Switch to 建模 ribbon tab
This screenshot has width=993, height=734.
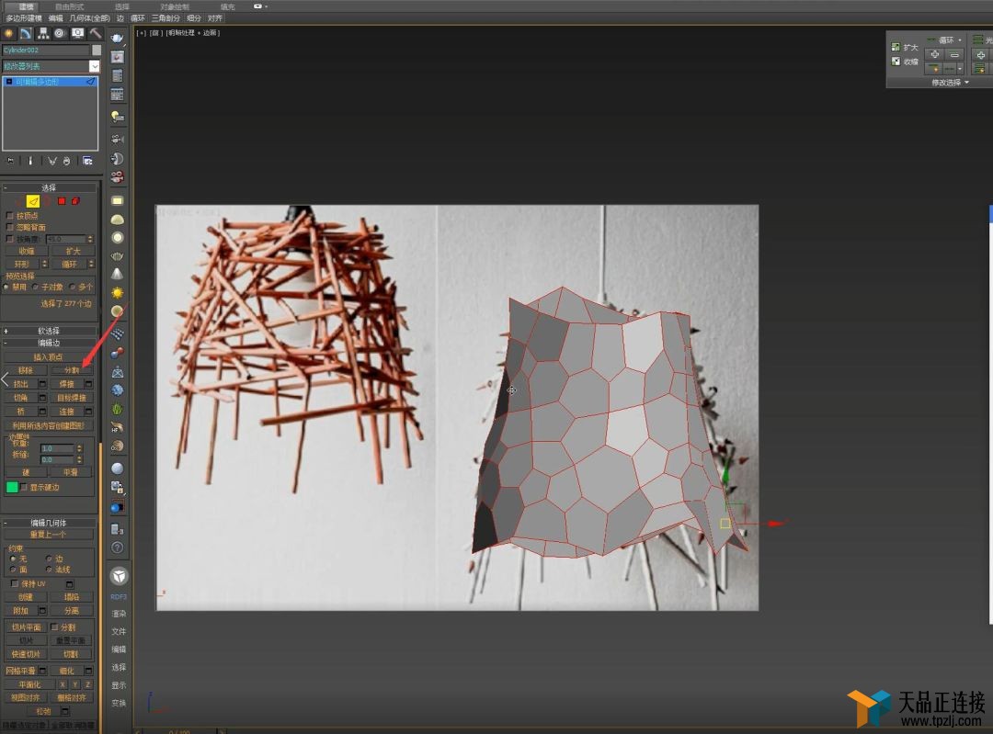26,6
